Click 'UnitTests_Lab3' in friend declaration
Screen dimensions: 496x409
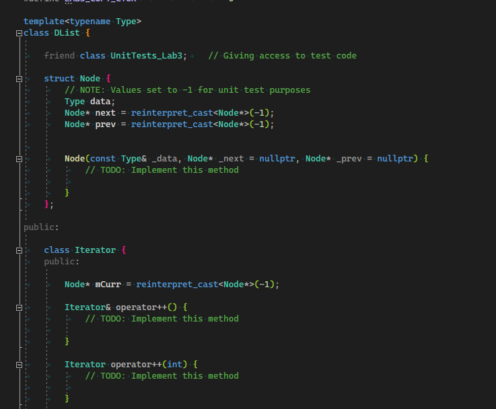point(147,56)
